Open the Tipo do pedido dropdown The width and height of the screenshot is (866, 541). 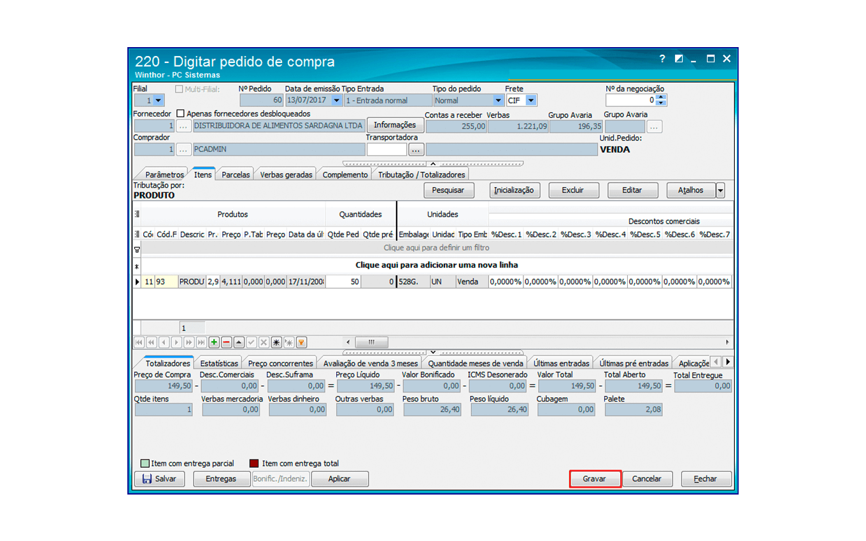(498, 101)
